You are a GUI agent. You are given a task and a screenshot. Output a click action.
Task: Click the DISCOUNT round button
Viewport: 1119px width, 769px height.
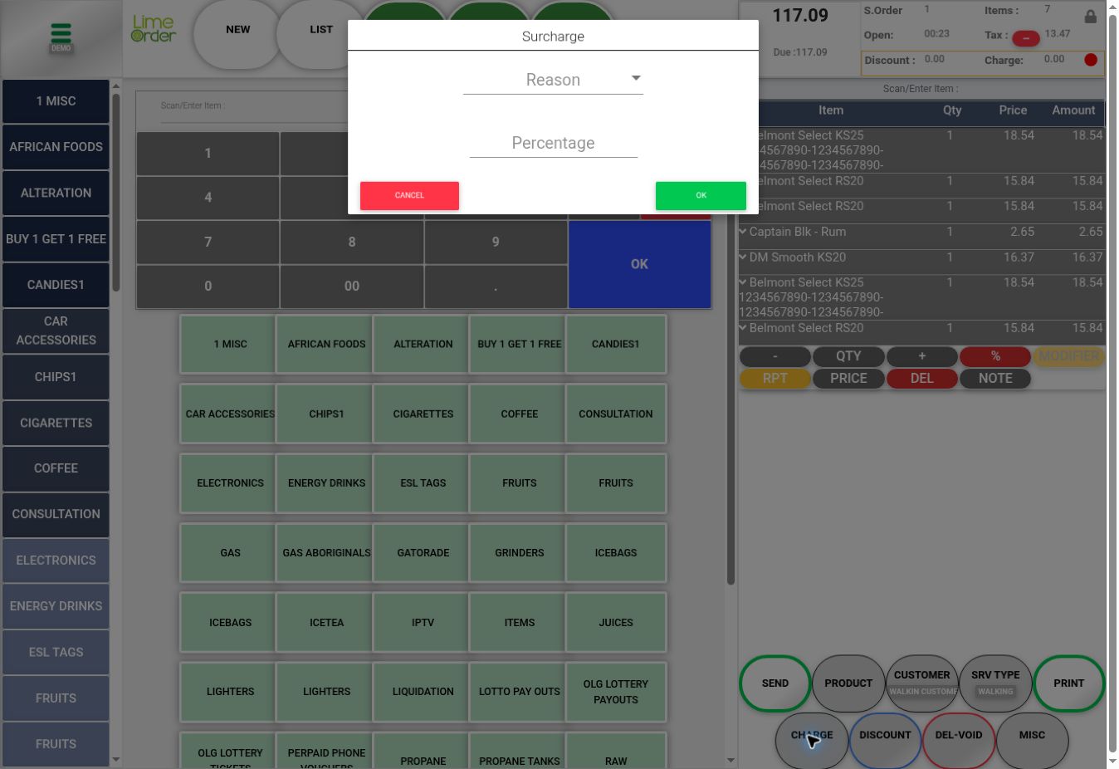(x=885, y=740)
